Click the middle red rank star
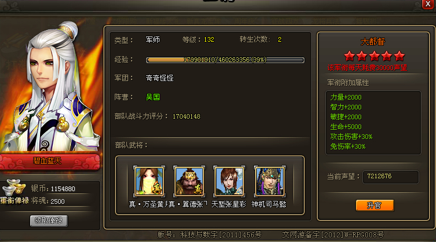The height and width of the screenshot is (242, 436). pyautogui.click(x=375, y=56)
